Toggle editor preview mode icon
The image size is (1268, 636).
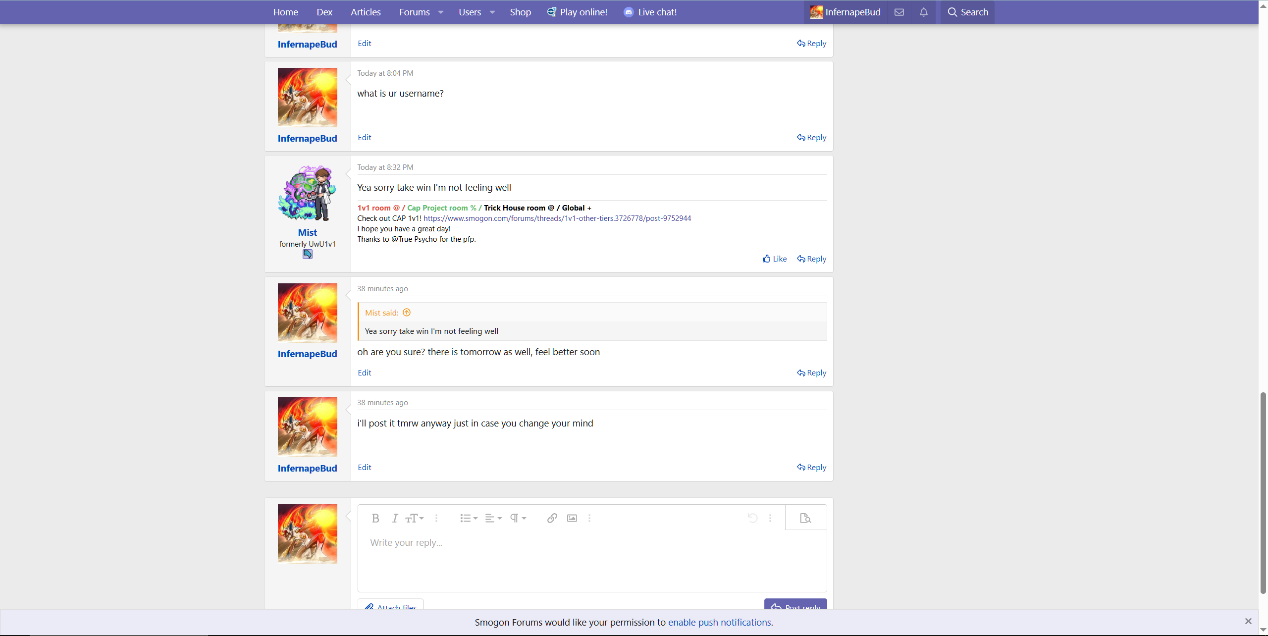[805, 518]
